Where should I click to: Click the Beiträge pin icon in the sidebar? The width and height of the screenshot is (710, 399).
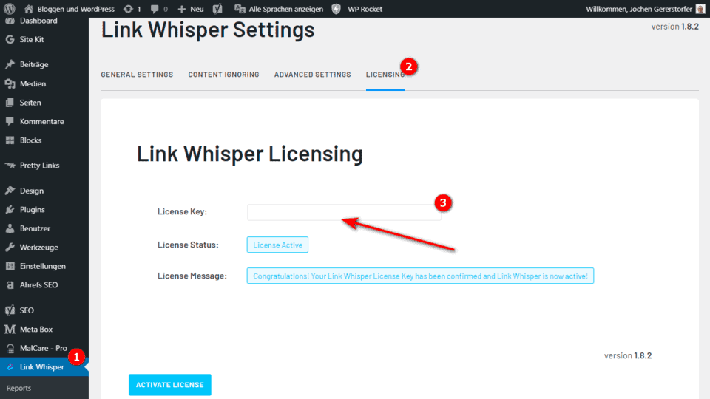pos(10,64)
